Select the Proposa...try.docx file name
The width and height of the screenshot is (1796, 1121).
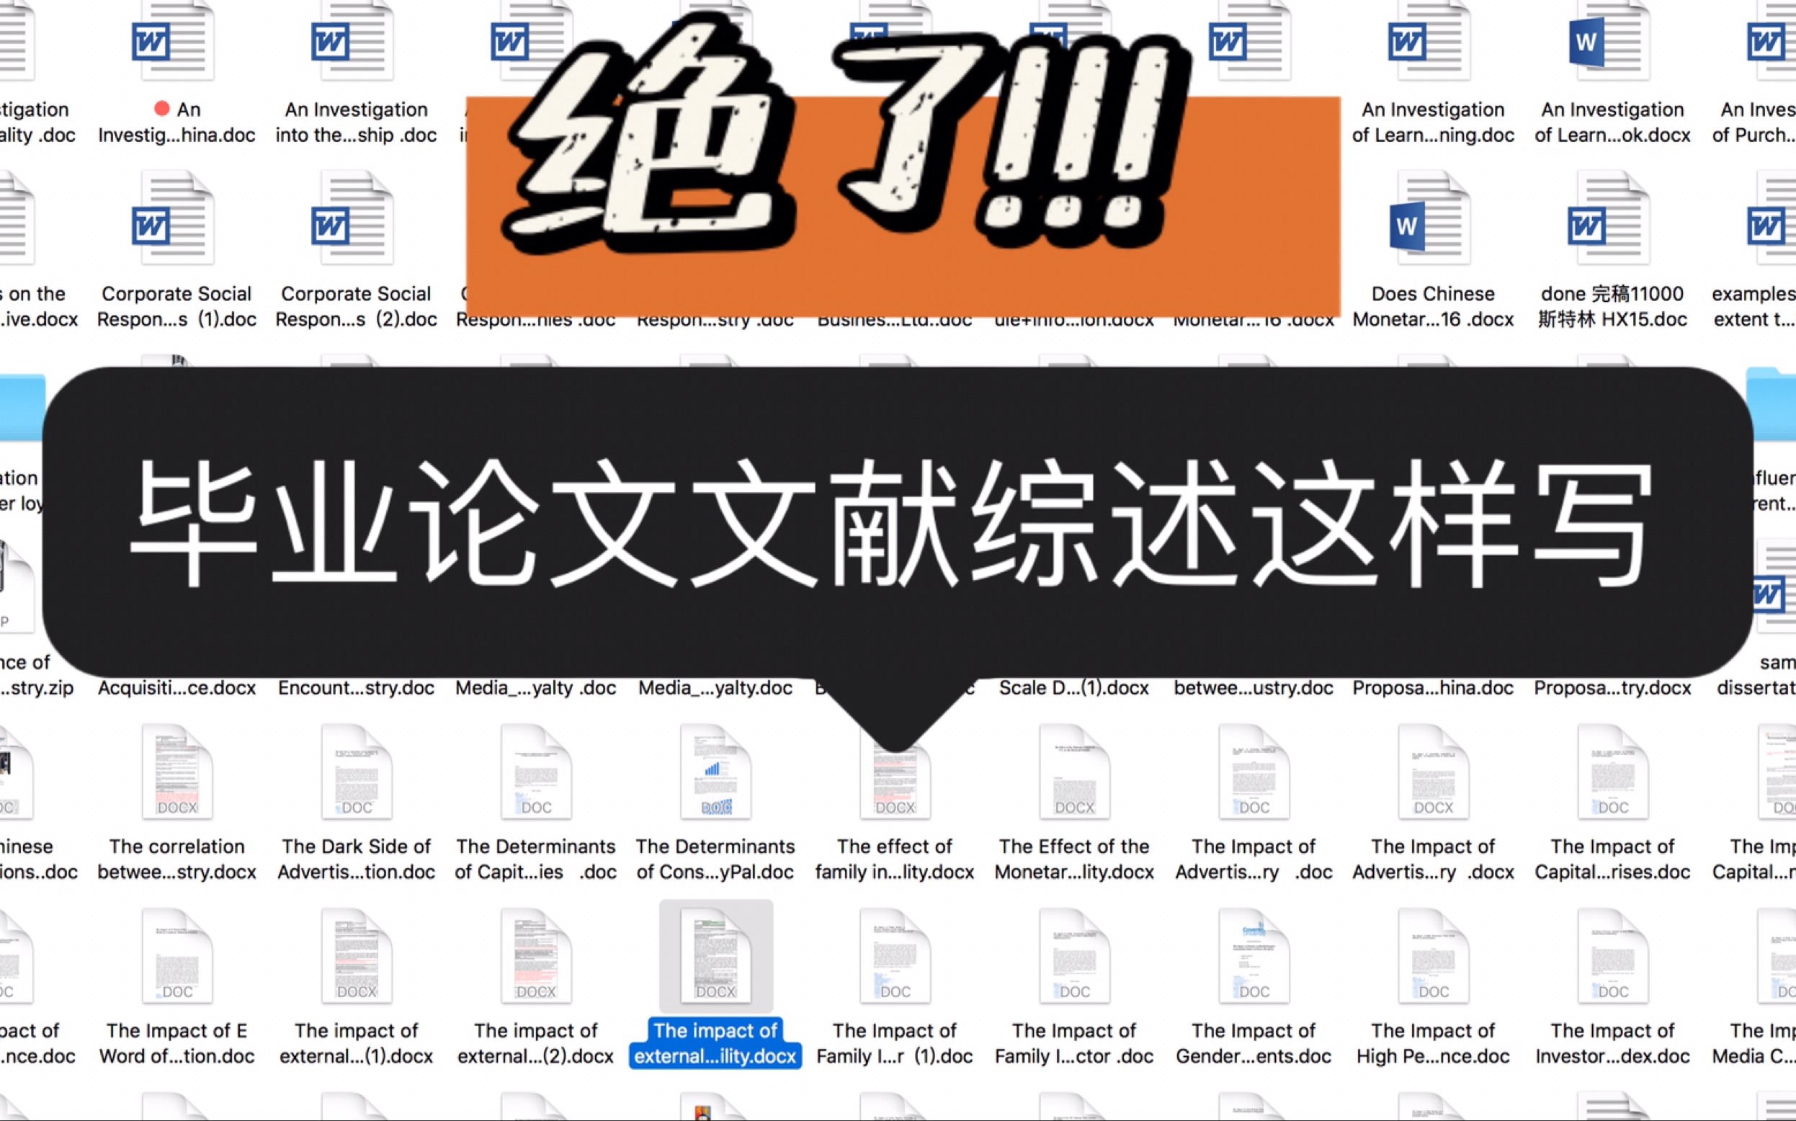click(x=1612, y=688)
